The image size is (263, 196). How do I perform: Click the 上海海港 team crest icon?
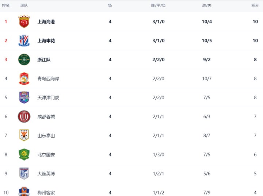tap(24, 22)
